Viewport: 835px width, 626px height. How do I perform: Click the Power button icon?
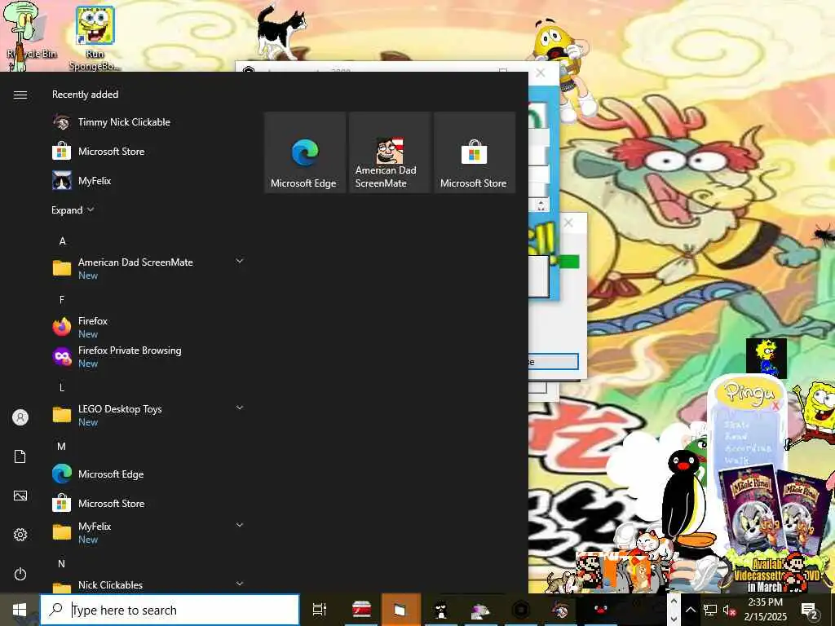click(x=20, y=575)
